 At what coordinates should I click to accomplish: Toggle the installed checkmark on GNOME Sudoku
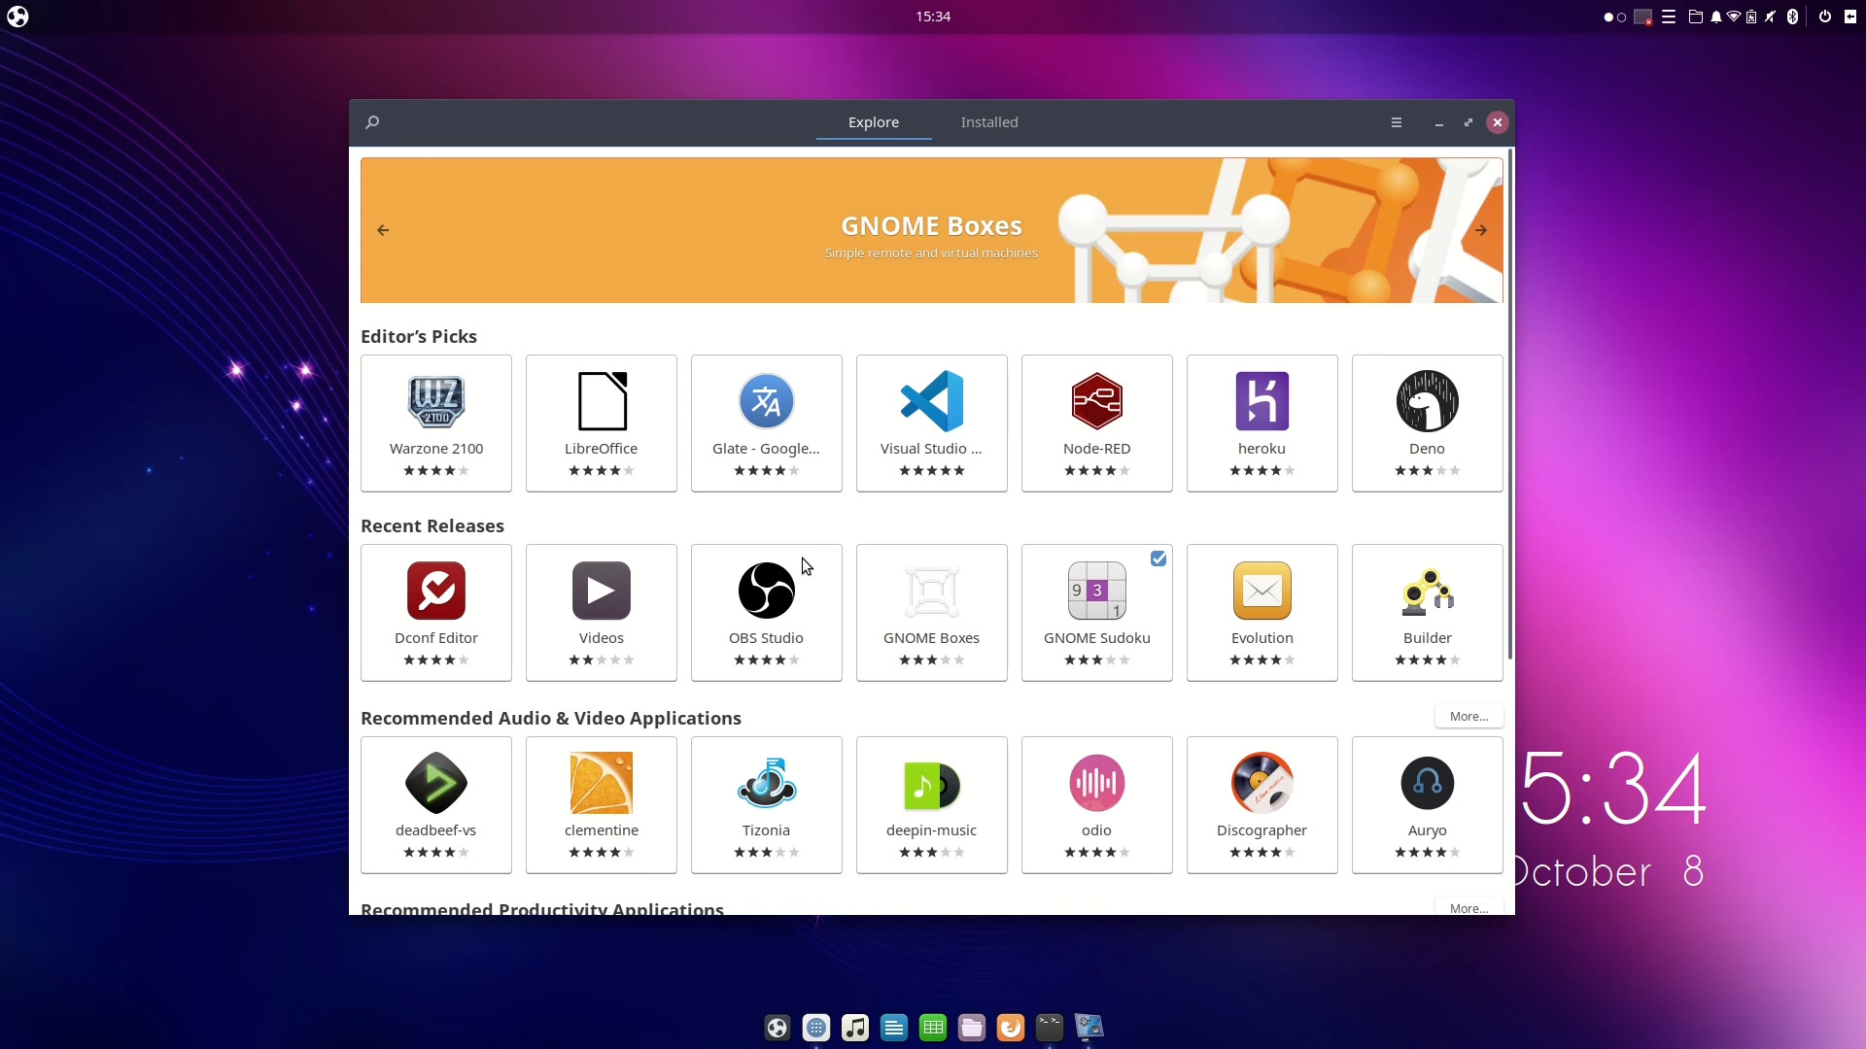point(1158,558)
